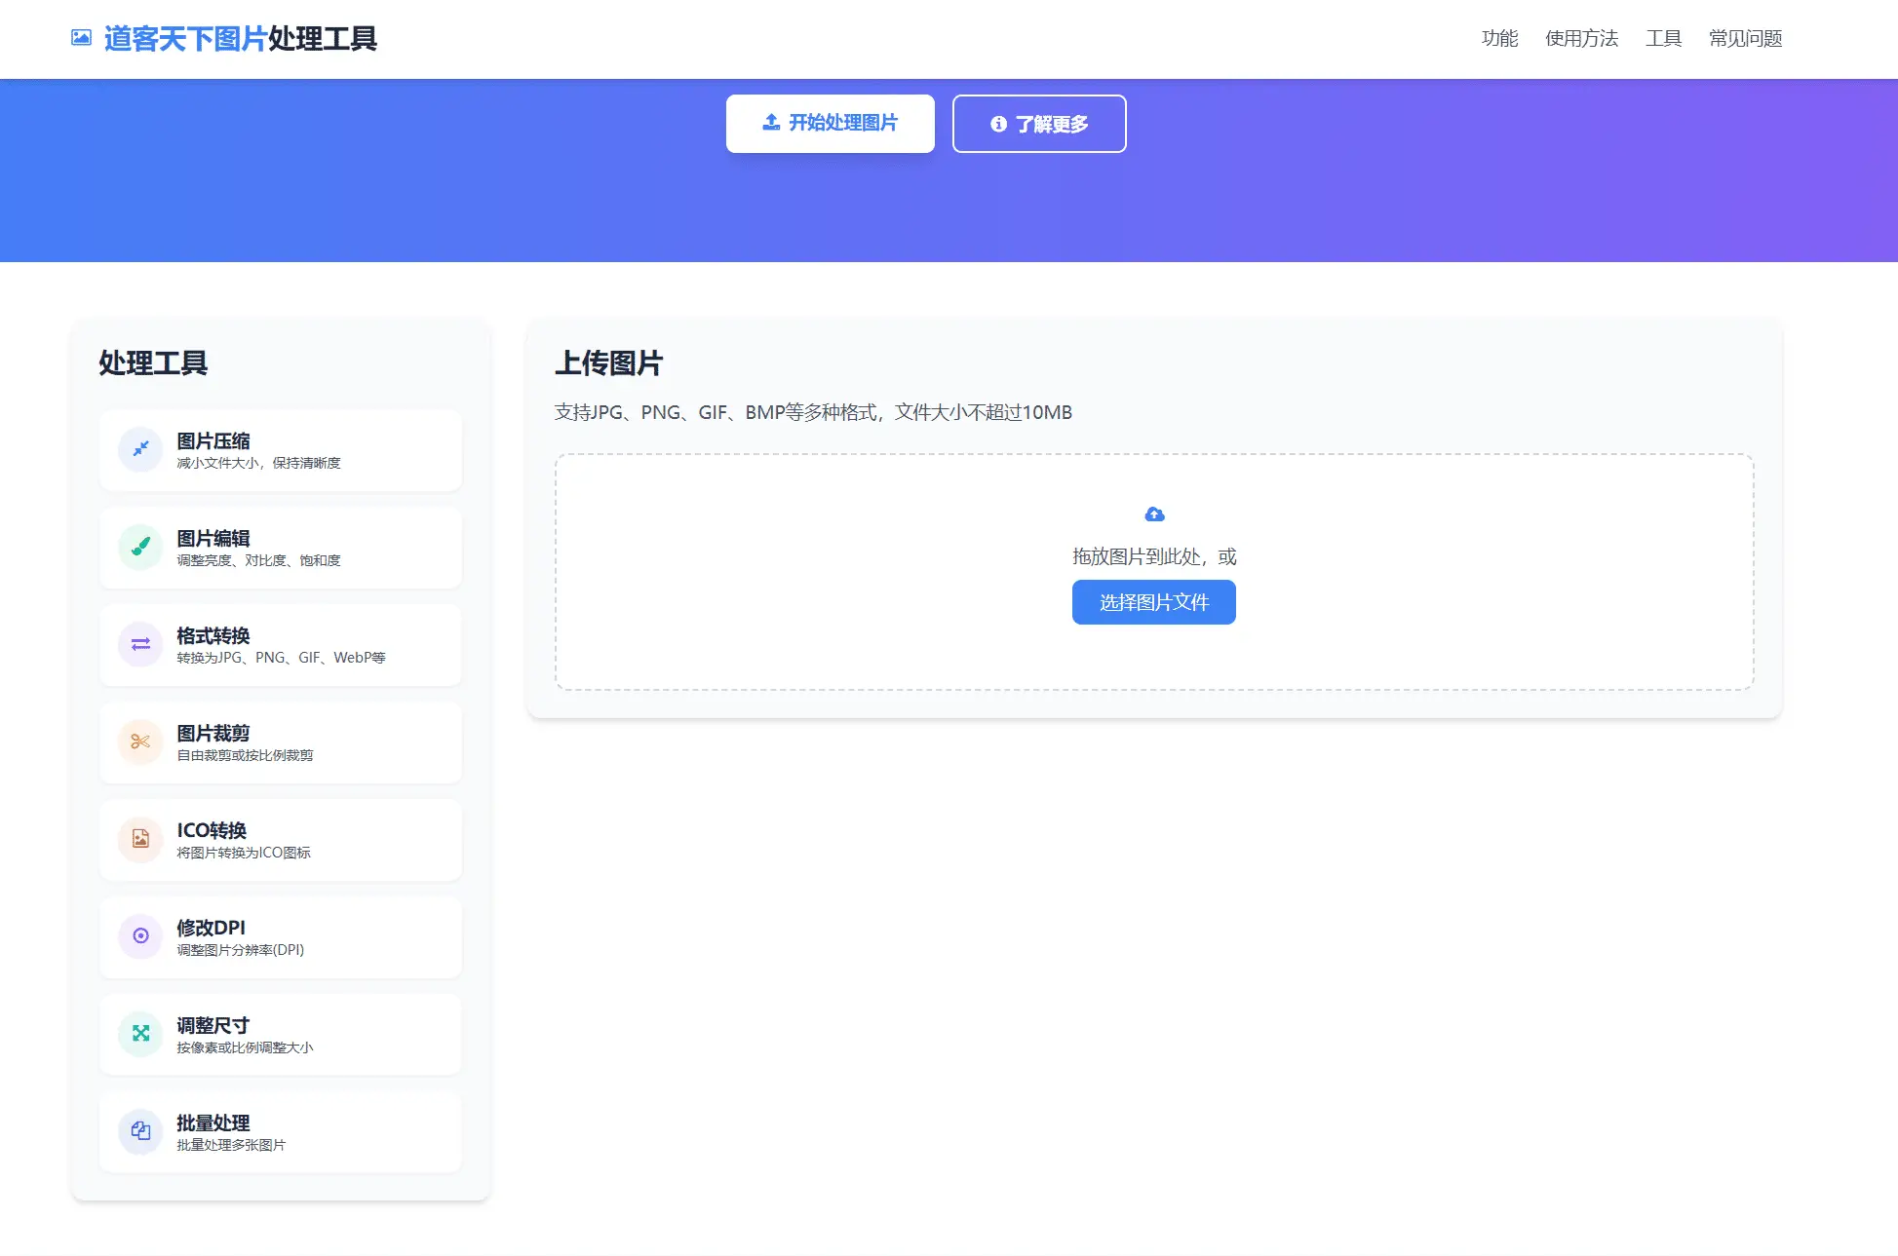Select the 调整尺寸 resize icon
The height and width of the screenshot is (1256, 1898).
[x=139, y=1034]
